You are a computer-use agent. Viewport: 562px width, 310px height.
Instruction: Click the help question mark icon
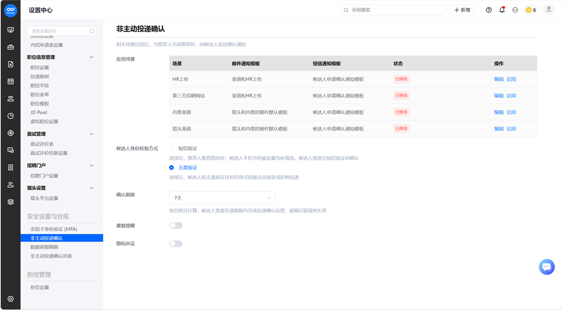tap(488, 10)
